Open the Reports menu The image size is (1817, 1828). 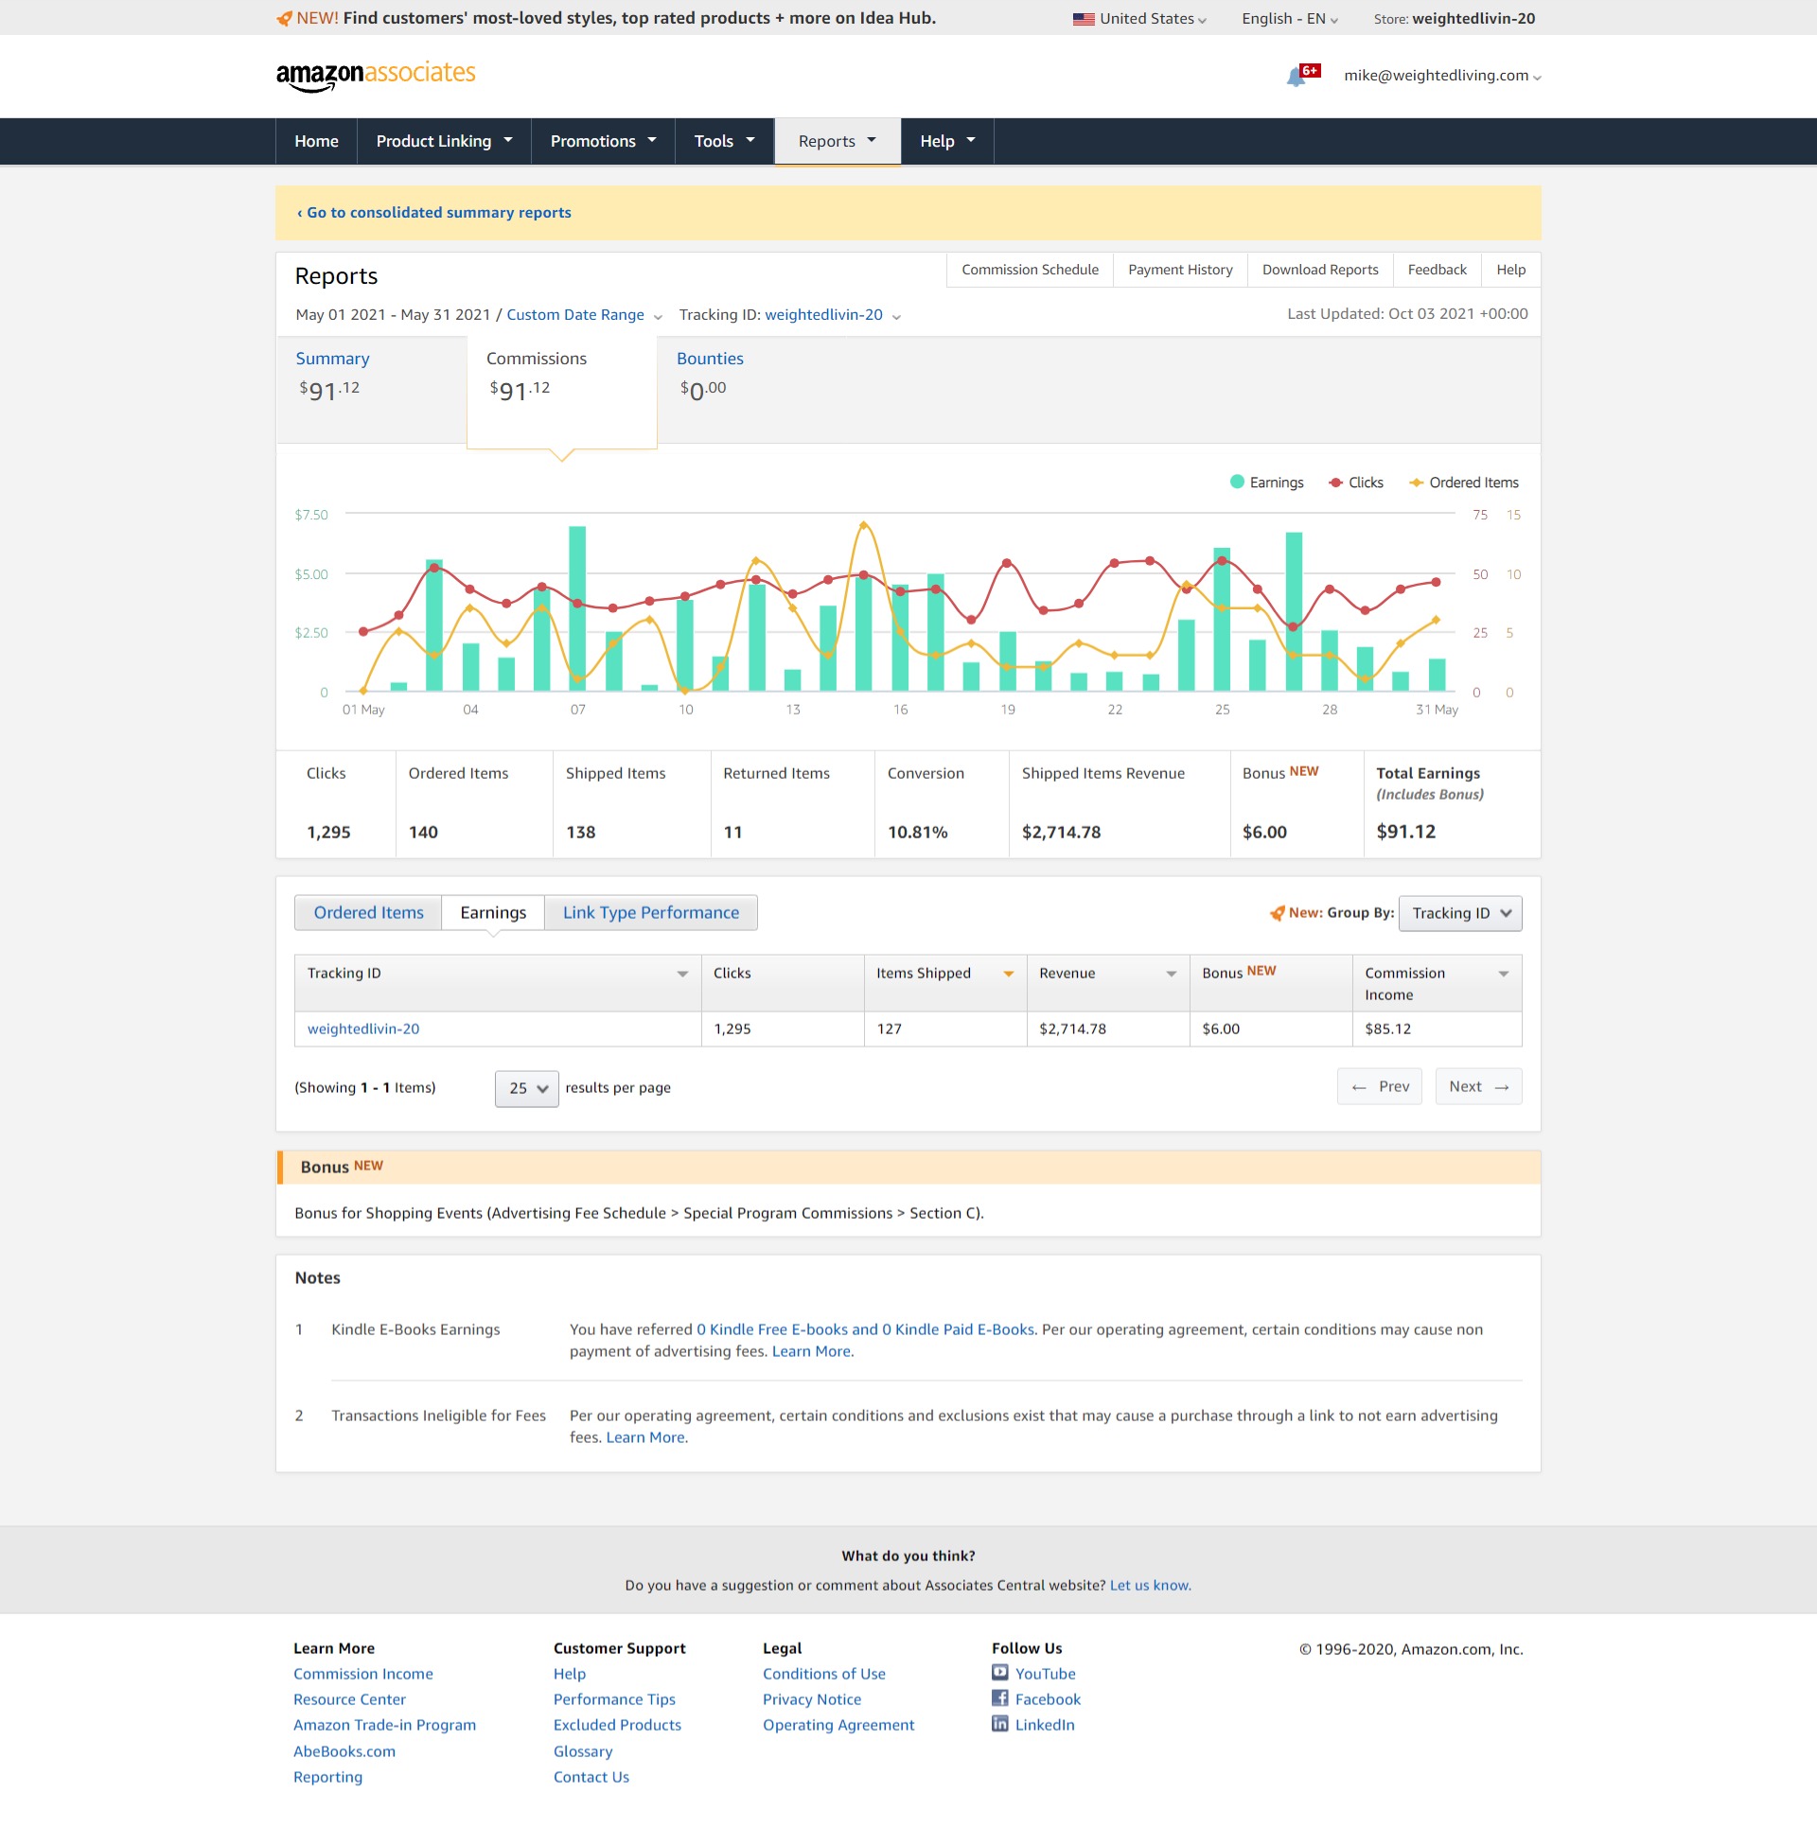838,141
